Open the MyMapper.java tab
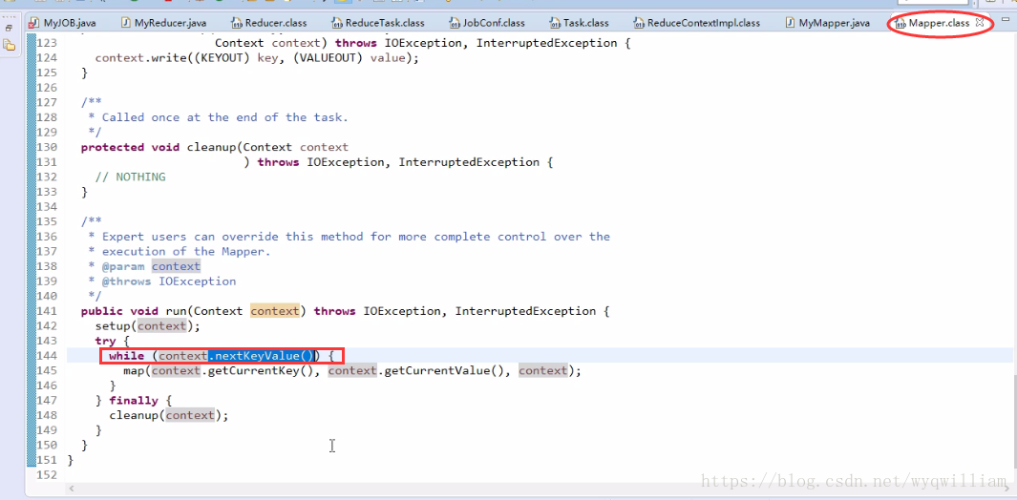 pyautogui.click(x=828, y=23)
